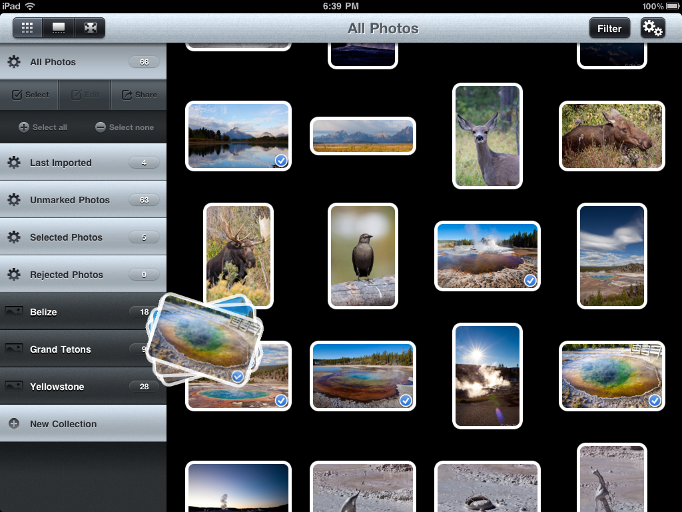
Task: Open settings with double-gear icon
Action: (653, 28)
